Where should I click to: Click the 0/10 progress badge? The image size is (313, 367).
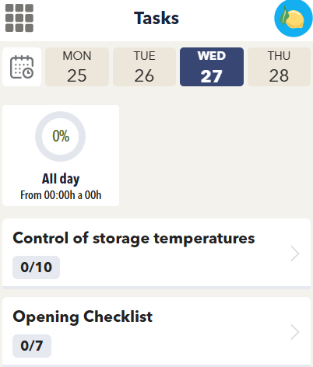[37, 267]
